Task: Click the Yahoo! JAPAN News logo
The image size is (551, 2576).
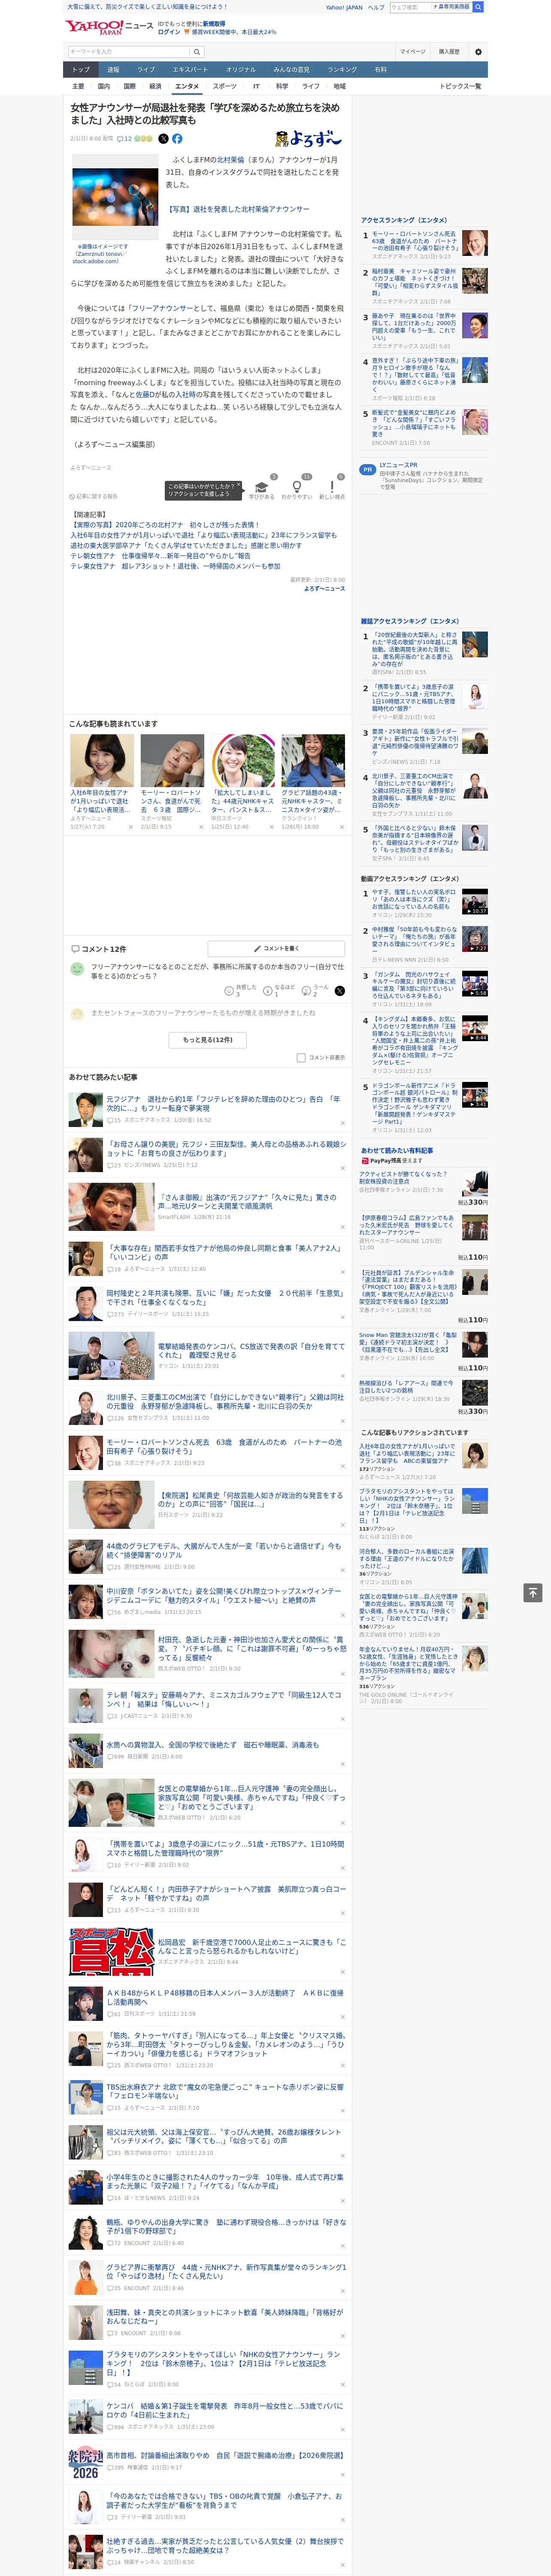Action: (109, 27)
